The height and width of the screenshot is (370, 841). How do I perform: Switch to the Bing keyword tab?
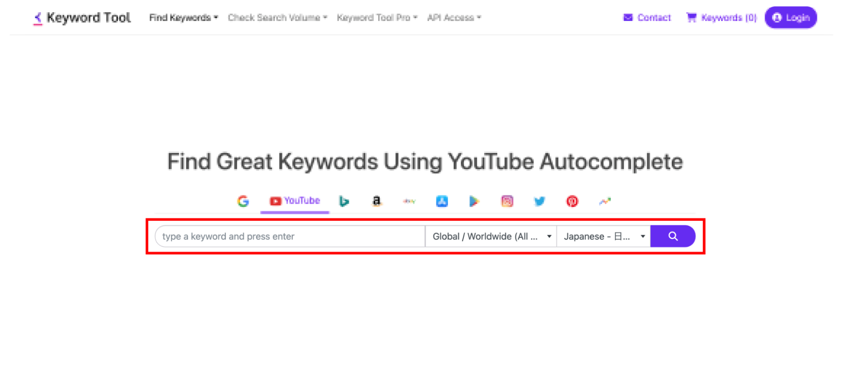[344, 201]
